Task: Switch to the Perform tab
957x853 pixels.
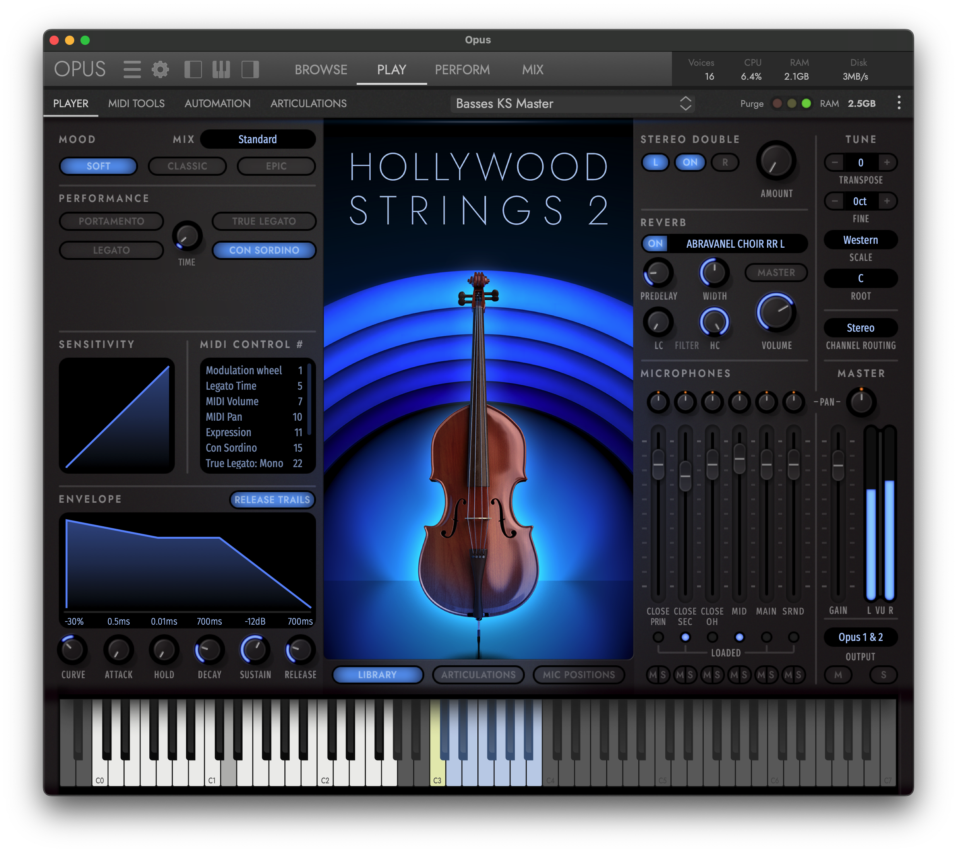Action: point(462,69)
